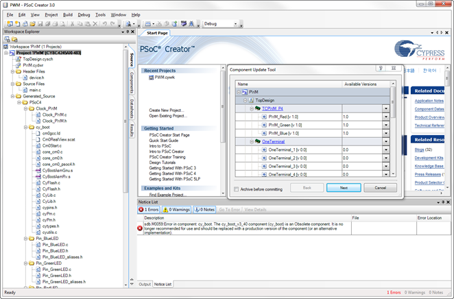Open version dropdown for PWM_Green

tap(386, 125)
